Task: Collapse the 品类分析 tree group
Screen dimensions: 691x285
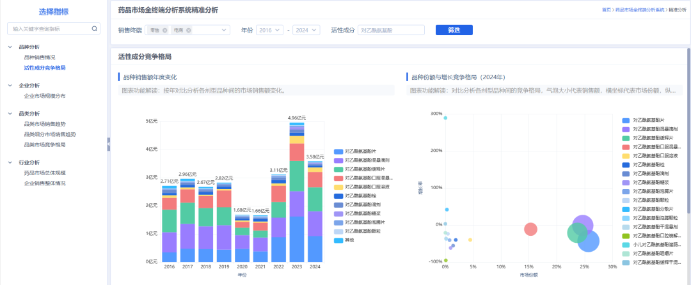Action: tap(10, 114)
